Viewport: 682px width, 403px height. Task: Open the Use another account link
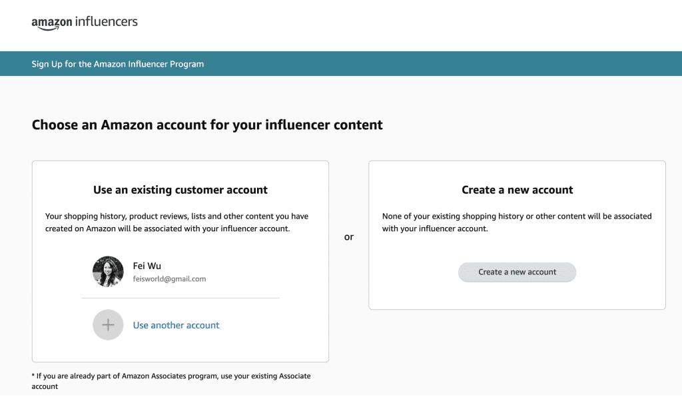tap(176, 325)
